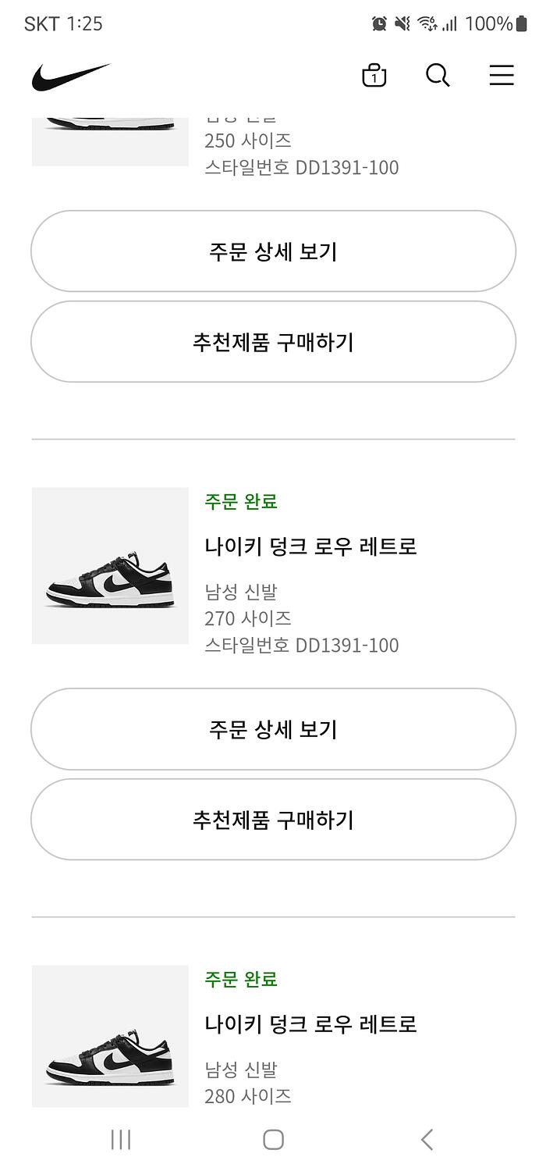546x1171 pixels.
Task: Tap the alarm icon in status bar
Action: click(379, 23)
